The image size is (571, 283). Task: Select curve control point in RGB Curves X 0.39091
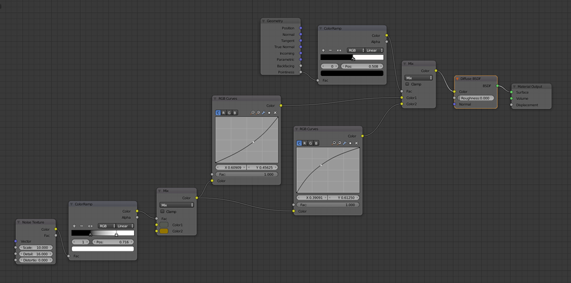pos(321,165)
